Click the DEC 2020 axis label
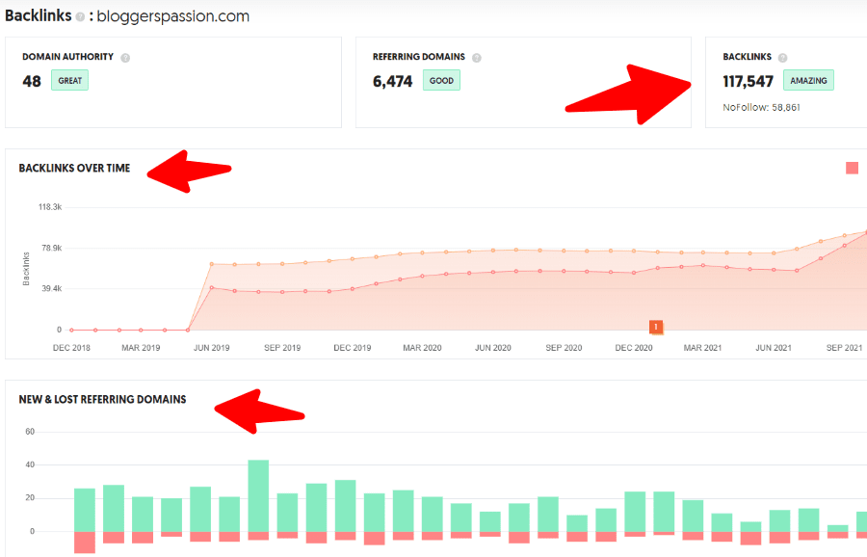Image resolution: width=867 pixels, height=557 pixels. 634,348
